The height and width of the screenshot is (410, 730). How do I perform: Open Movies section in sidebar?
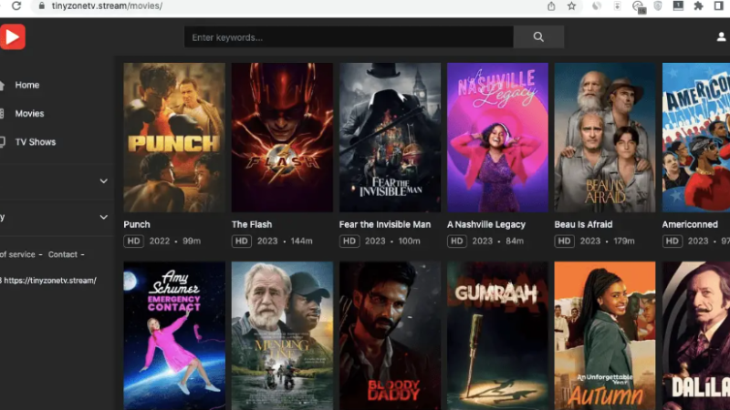29,114
